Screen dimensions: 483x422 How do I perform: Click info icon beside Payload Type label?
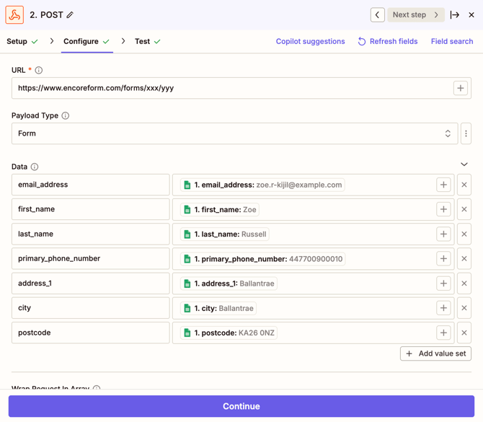pyautogui.click(x=66, y=115)
